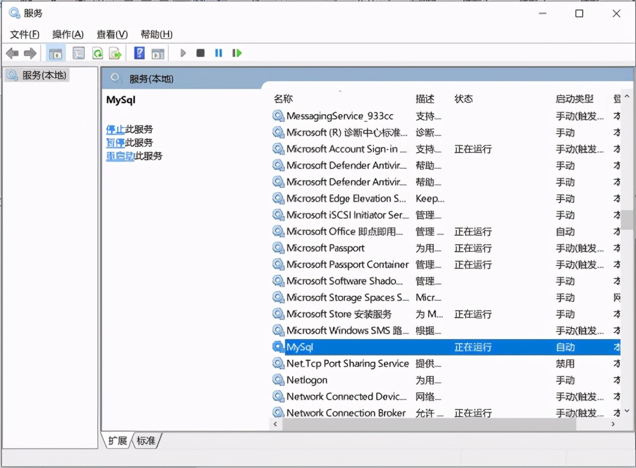Screen dimensions: 636x468
Task: Click the 重启动 service link
Action: (120, 156)
